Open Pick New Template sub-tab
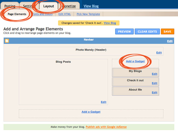 click(x=88, y=14)
